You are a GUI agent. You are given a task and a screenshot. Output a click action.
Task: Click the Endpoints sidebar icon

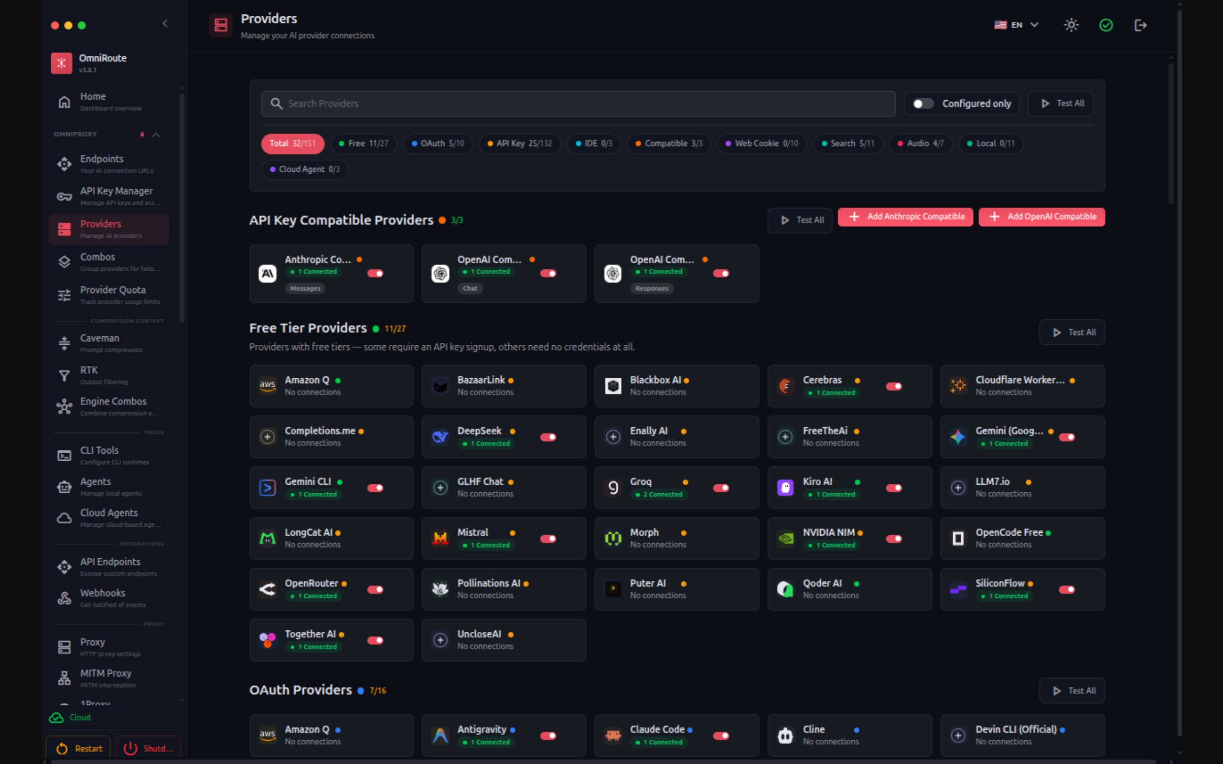click(x=64, y=164)
